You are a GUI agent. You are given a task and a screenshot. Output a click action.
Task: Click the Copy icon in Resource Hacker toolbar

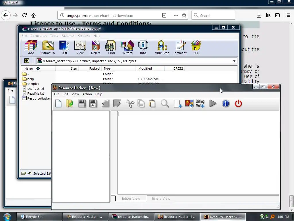point(141,104)
